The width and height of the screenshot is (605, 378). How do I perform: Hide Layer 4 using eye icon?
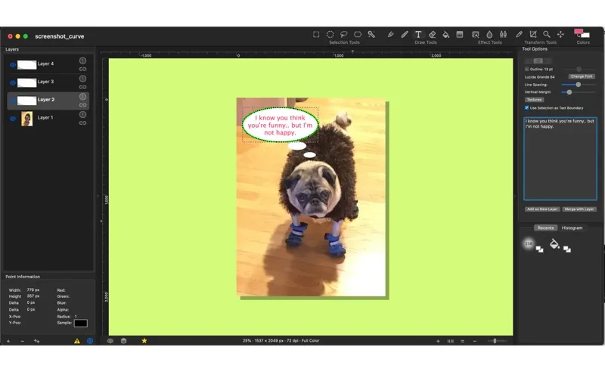13,65
